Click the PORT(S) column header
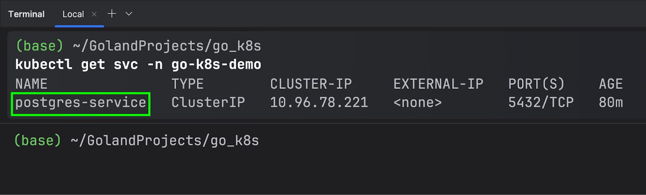This screenshot has width=646, height=195. pos(536,84)
